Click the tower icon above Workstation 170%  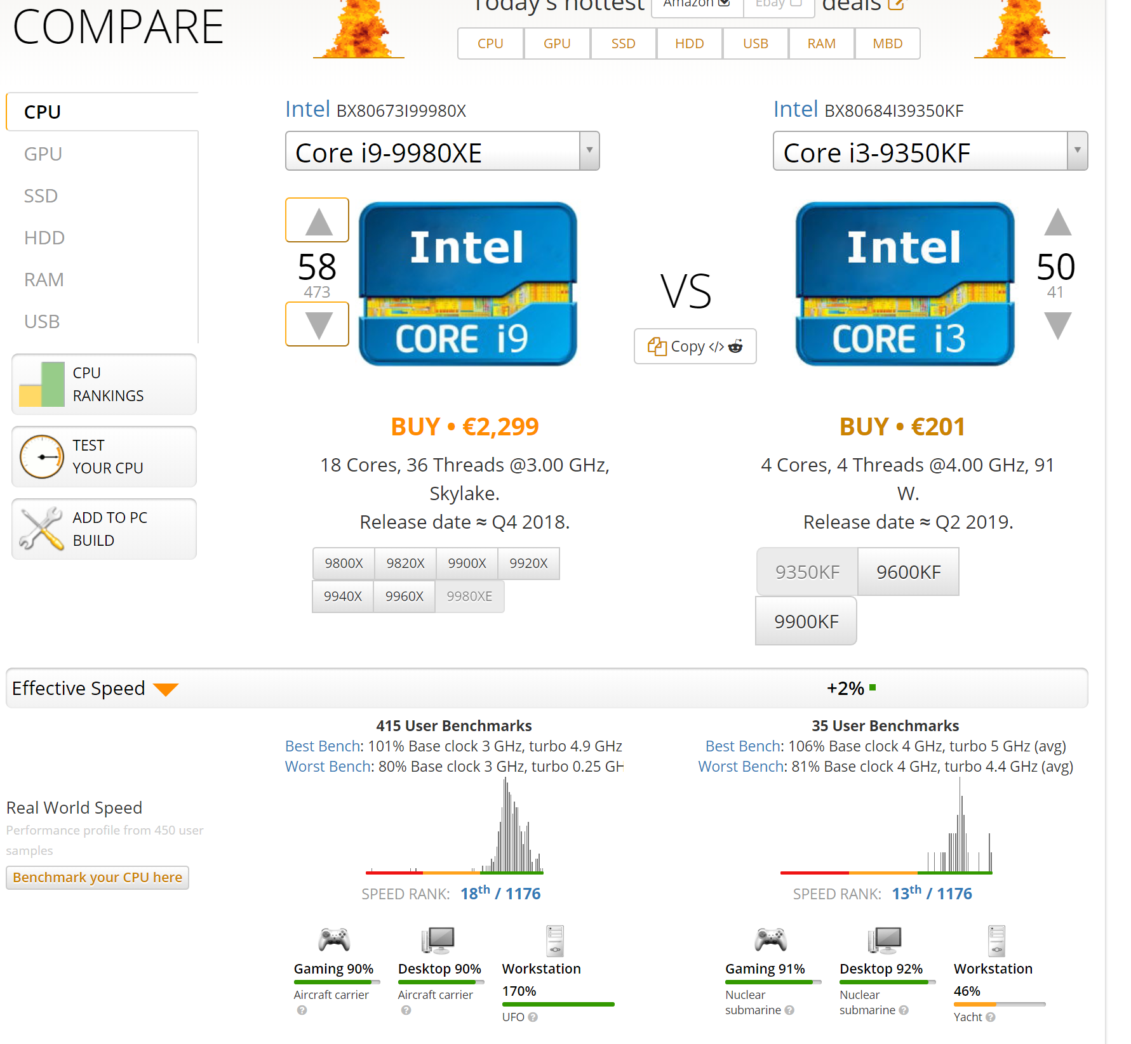pyautogui.click(x=555, y=941)
